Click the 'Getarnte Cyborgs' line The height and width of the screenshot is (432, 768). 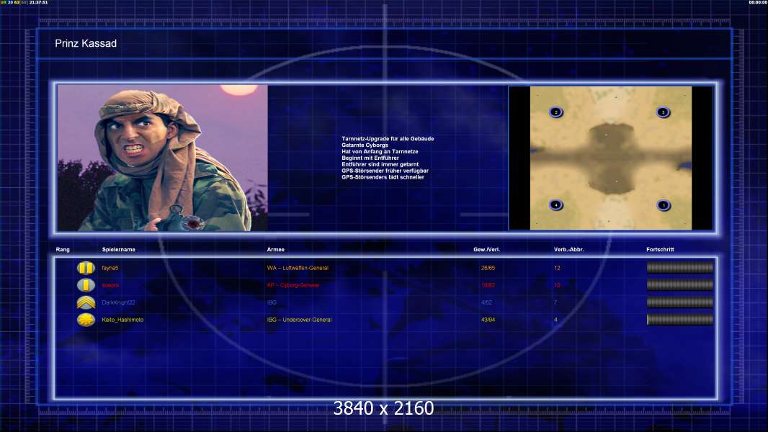click(365, 145)
